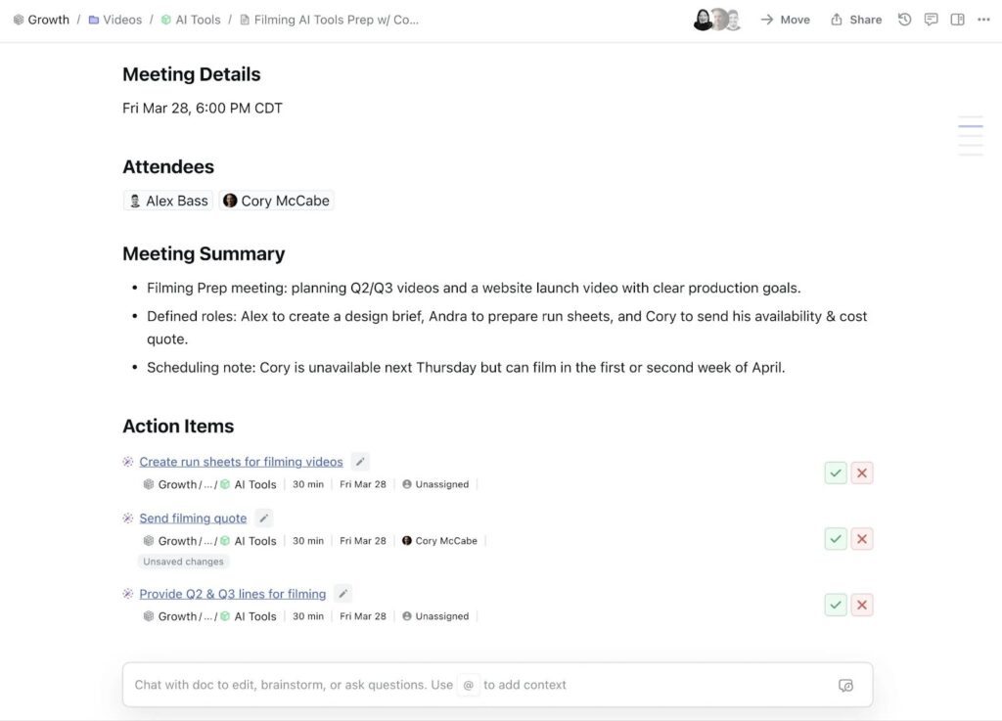Click the Share button
This screenshot has width=1002, height=721.
pyautogui.click(x=856, y=20)
